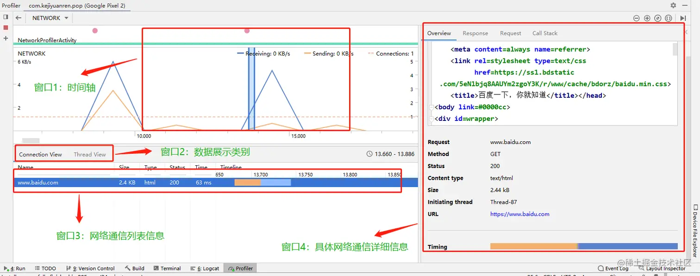Switch to the Response tab
The height and width of the screenshot is (276, 700).
[475, 33]
